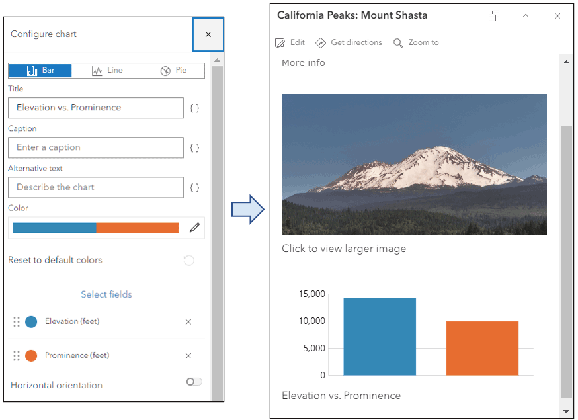
Task: Click the blue-orange color ramp bar
Action: [x=96, y=228]
